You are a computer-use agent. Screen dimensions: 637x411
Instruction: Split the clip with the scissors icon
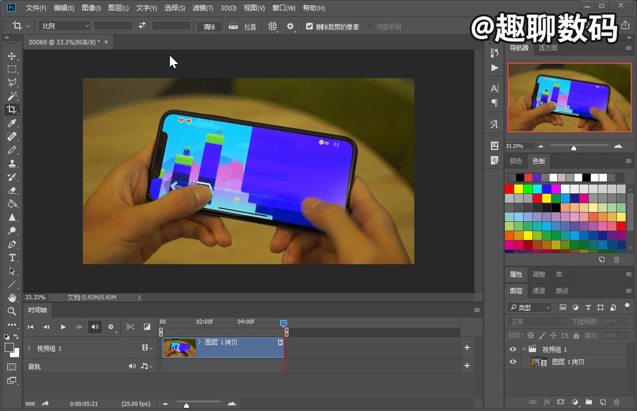130,327
